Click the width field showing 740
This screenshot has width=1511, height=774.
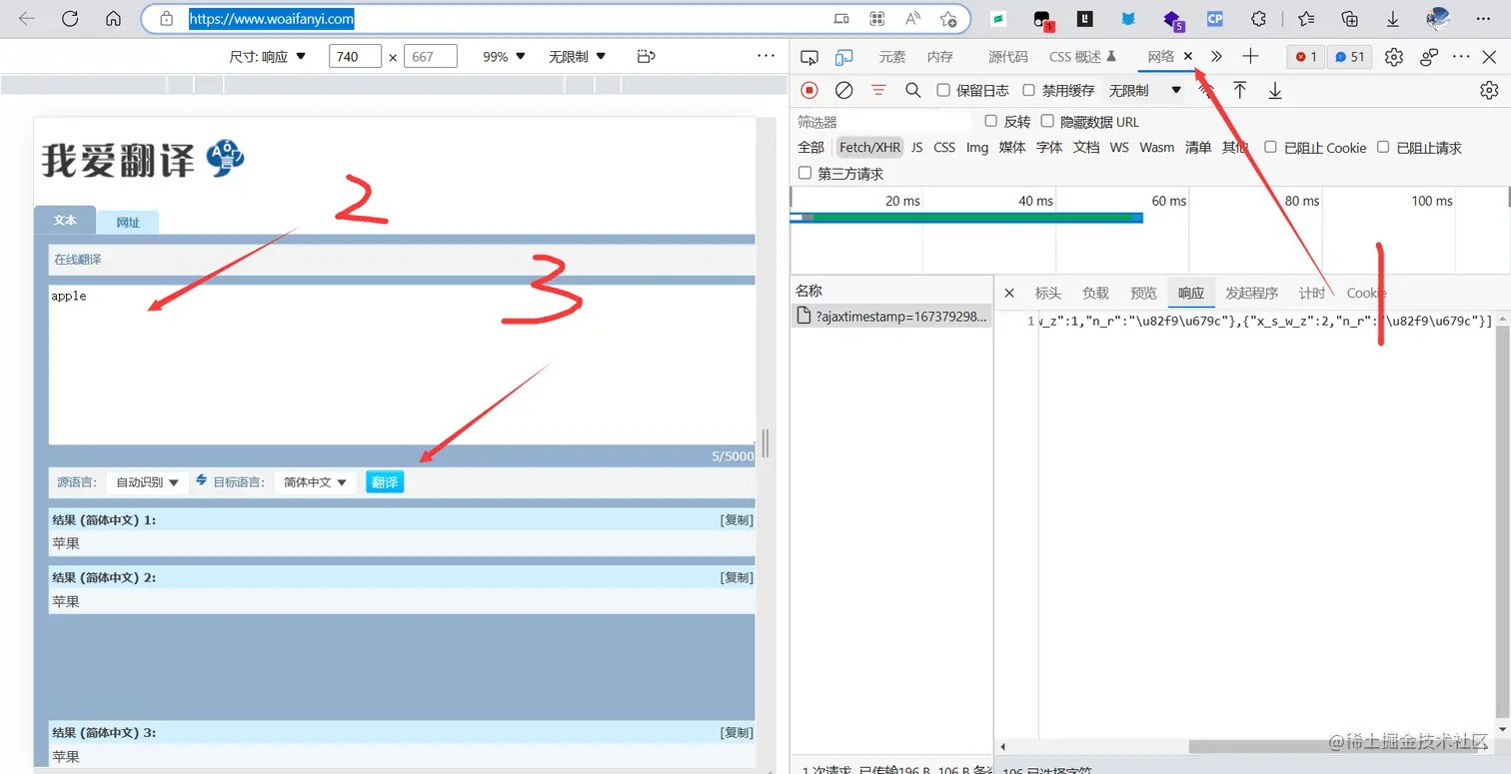coord(355,57)
